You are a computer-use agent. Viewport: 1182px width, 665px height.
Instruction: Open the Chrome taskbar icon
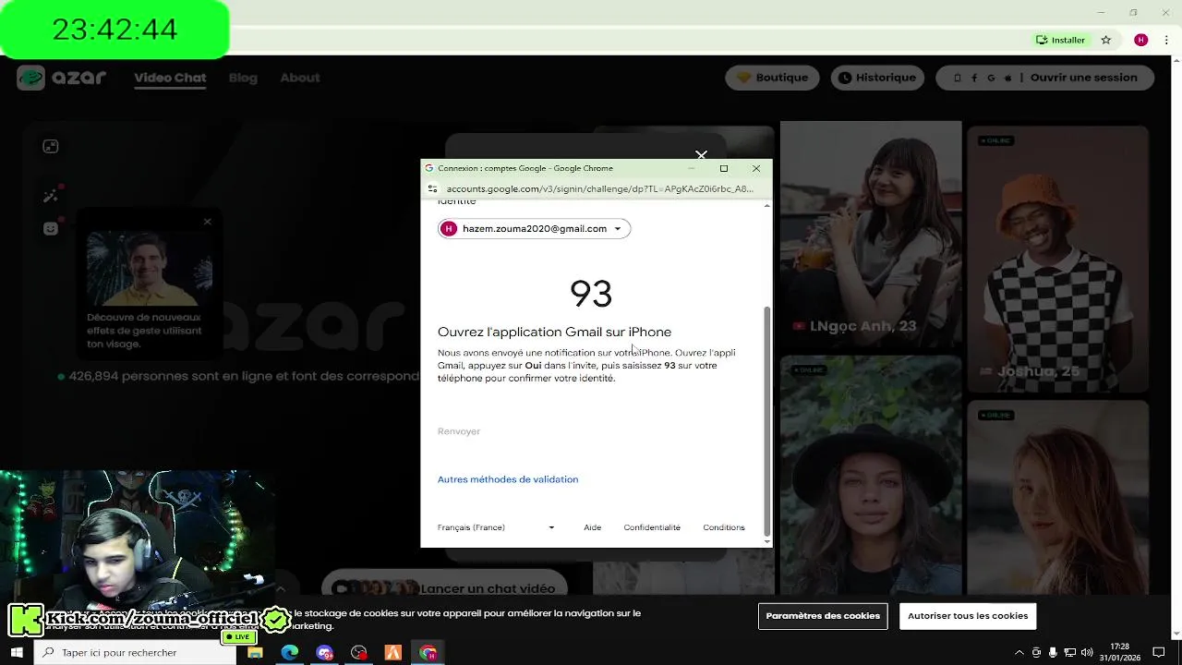pyautogui.click(x=428, y=653)
